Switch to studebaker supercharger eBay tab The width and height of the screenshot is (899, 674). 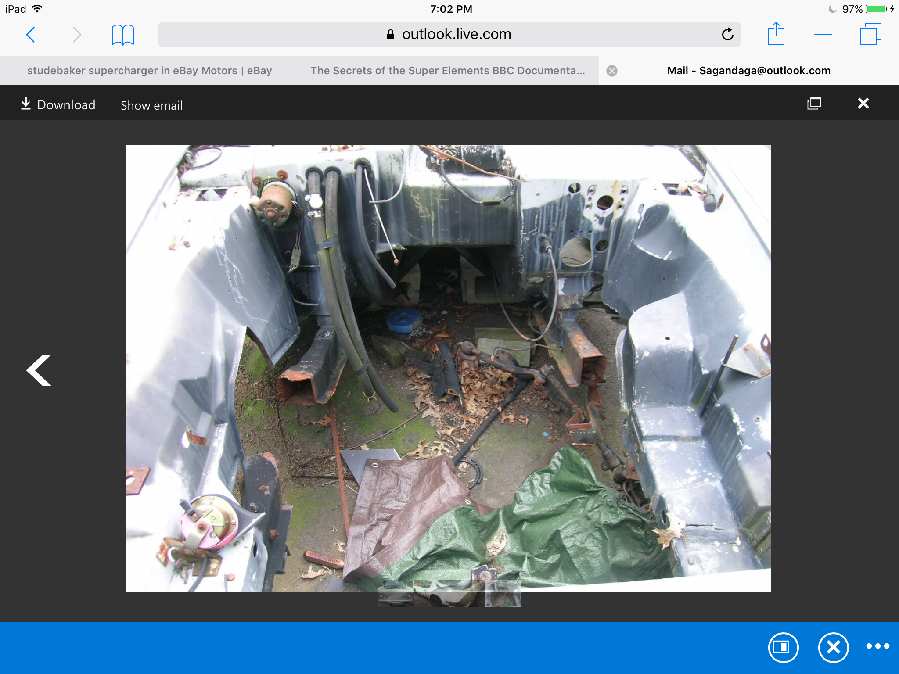click(150, 70)
